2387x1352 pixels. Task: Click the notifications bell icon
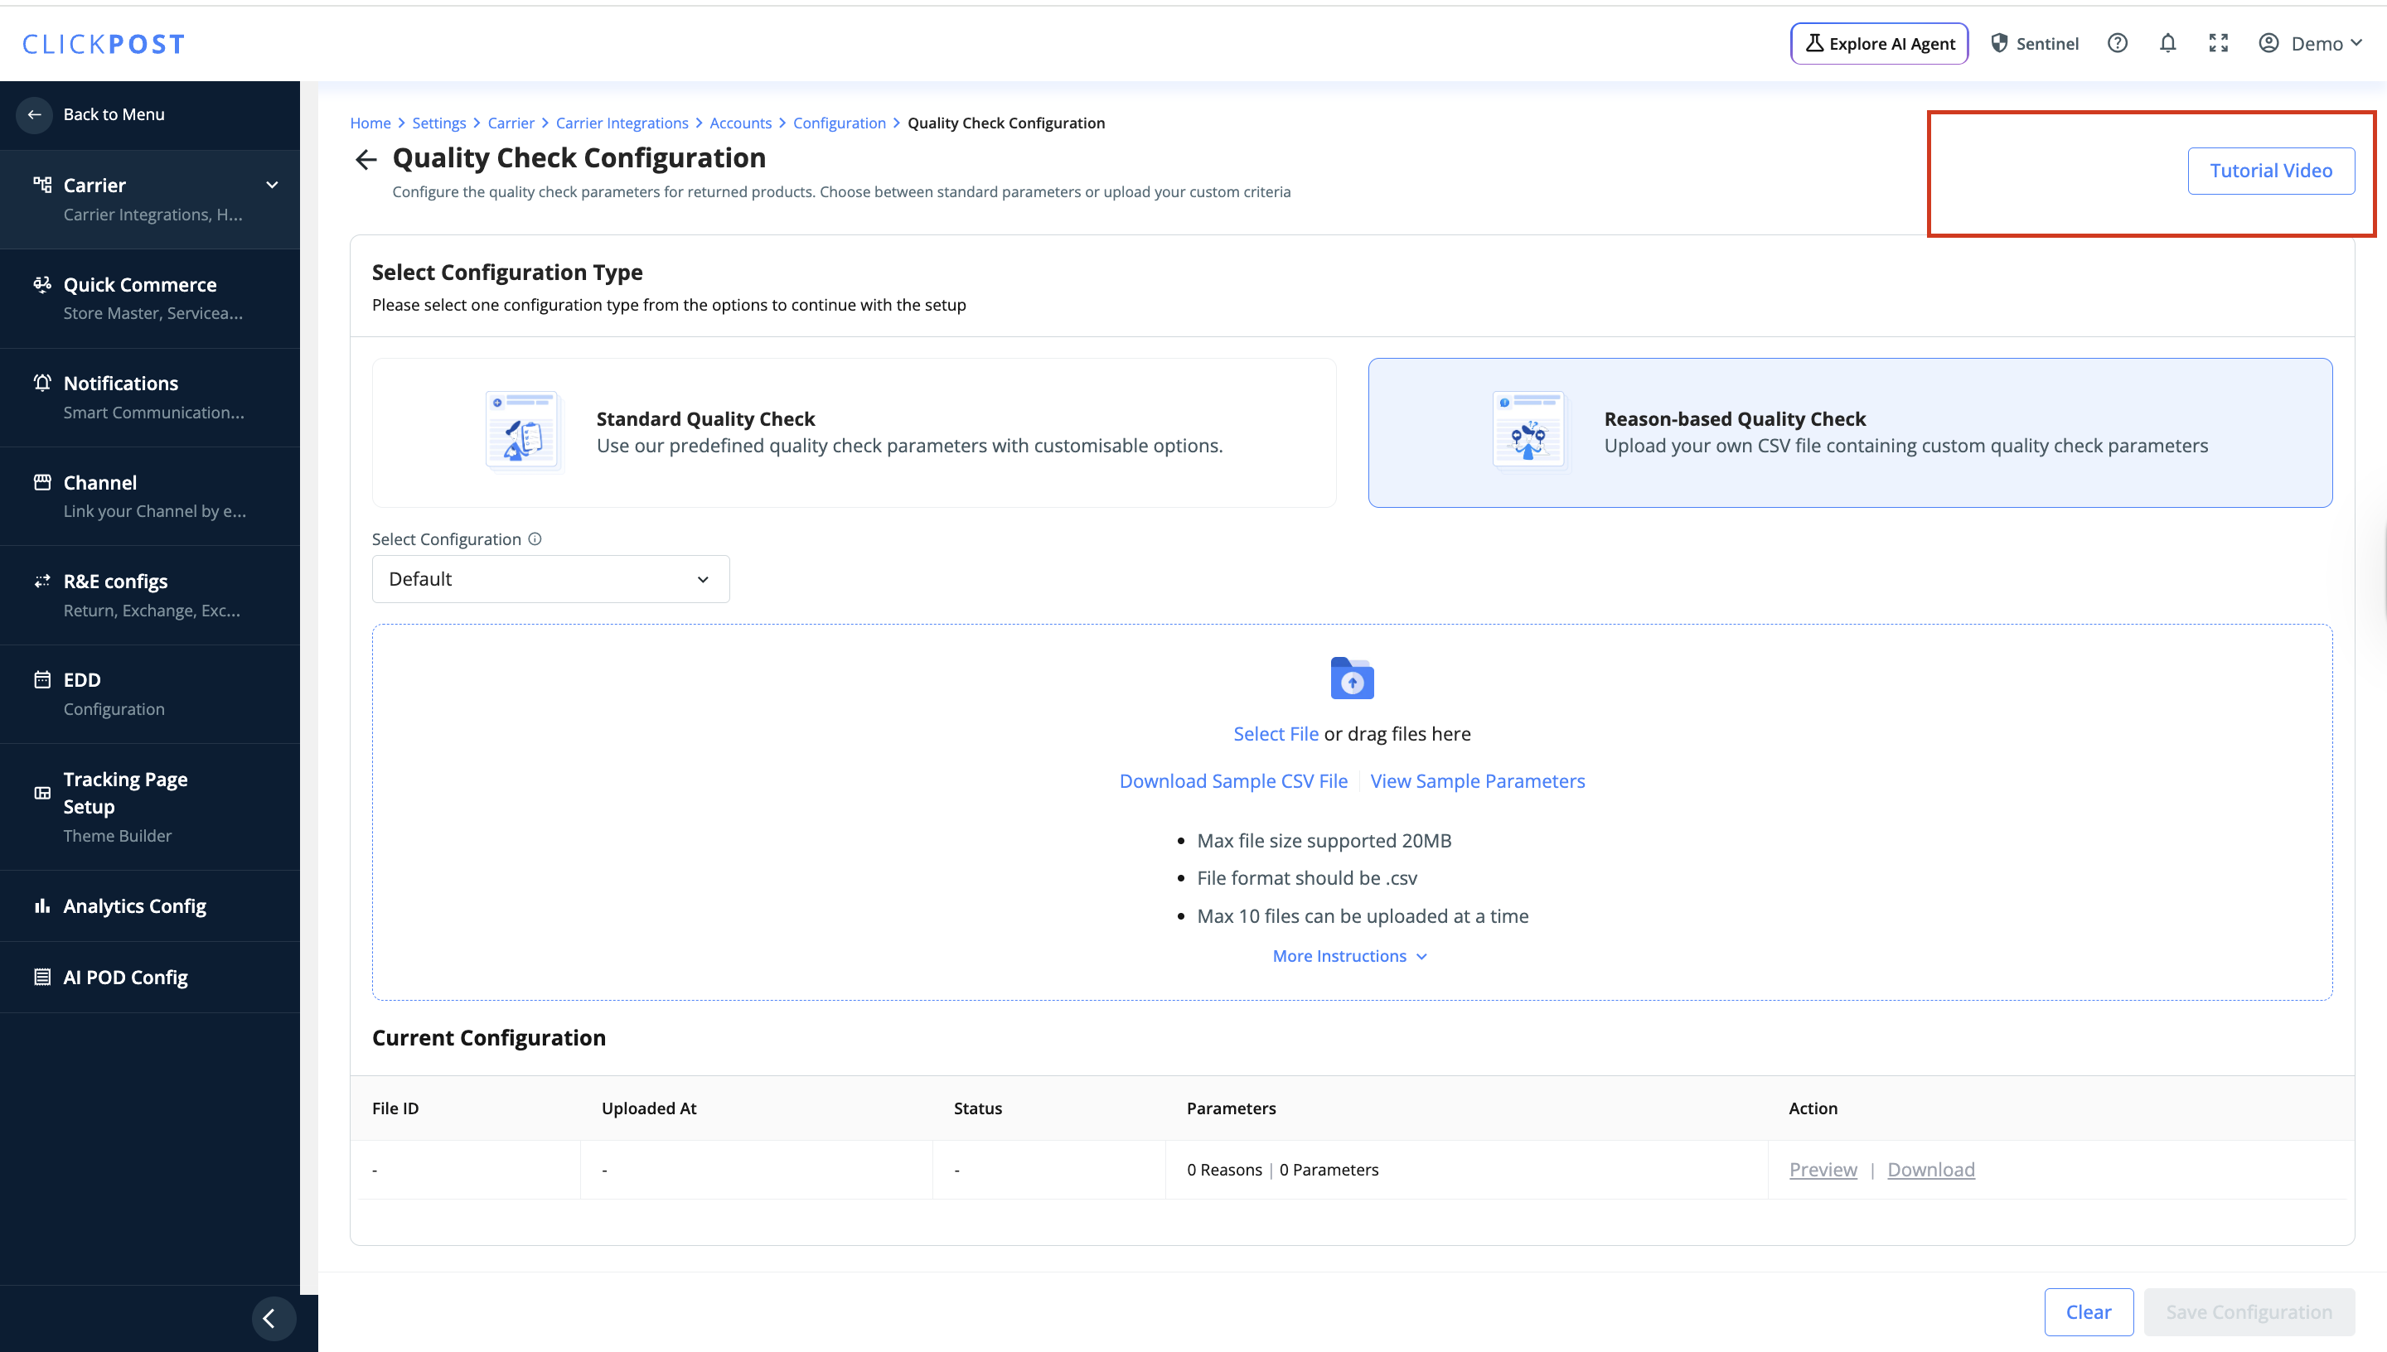tap(2167, 44)
